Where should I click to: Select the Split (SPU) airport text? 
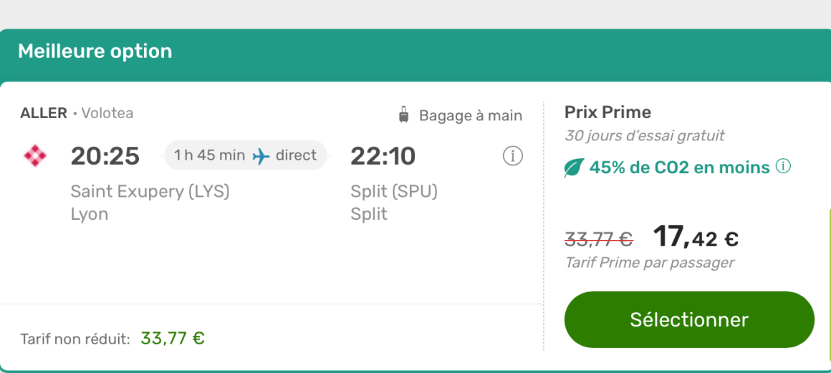[393, 191]
